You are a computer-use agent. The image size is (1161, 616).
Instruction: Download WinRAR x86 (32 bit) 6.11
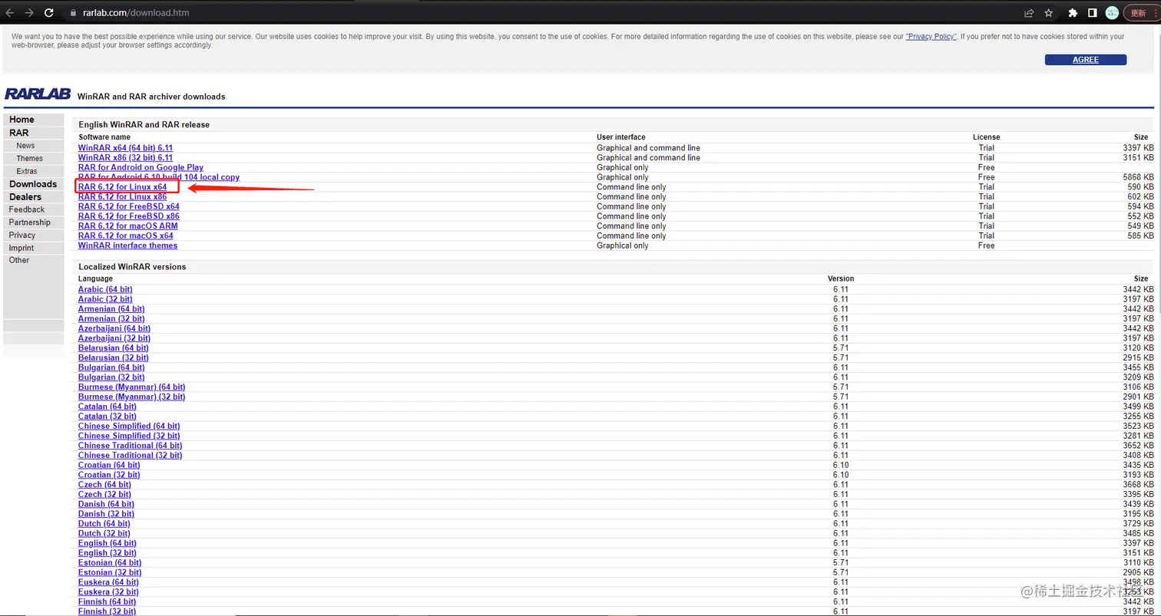125,158
